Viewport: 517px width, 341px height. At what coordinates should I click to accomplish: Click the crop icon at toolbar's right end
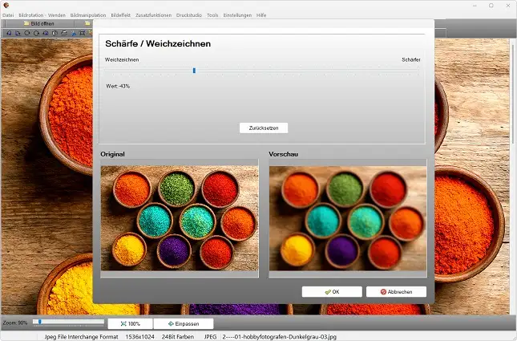[x=83, y=34]
